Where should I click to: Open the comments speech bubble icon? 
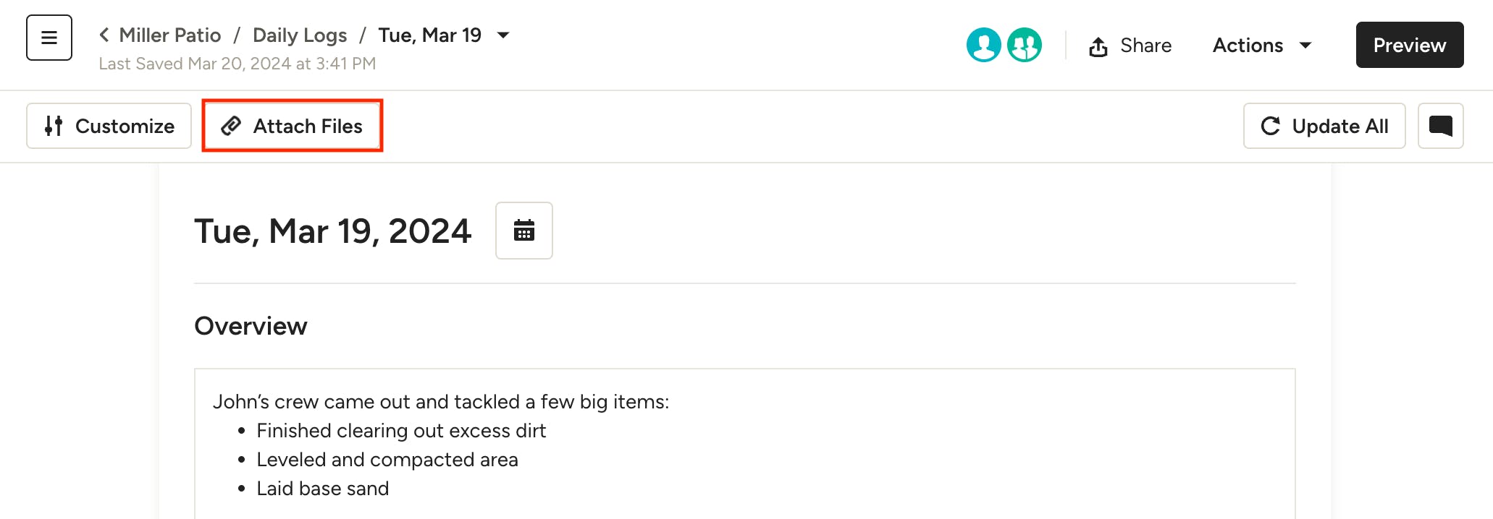point(1440,126)
